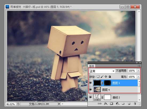The width and height of the screenshot is (147, 109).
Task: Open status bar info arrow menu
Action: click(x=59, y=104)
